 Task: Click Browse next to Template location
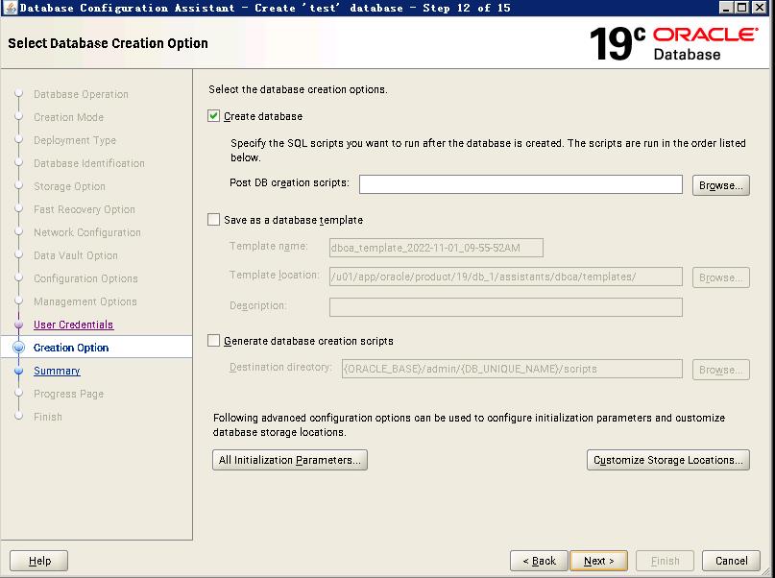click(x=720, y=277)
